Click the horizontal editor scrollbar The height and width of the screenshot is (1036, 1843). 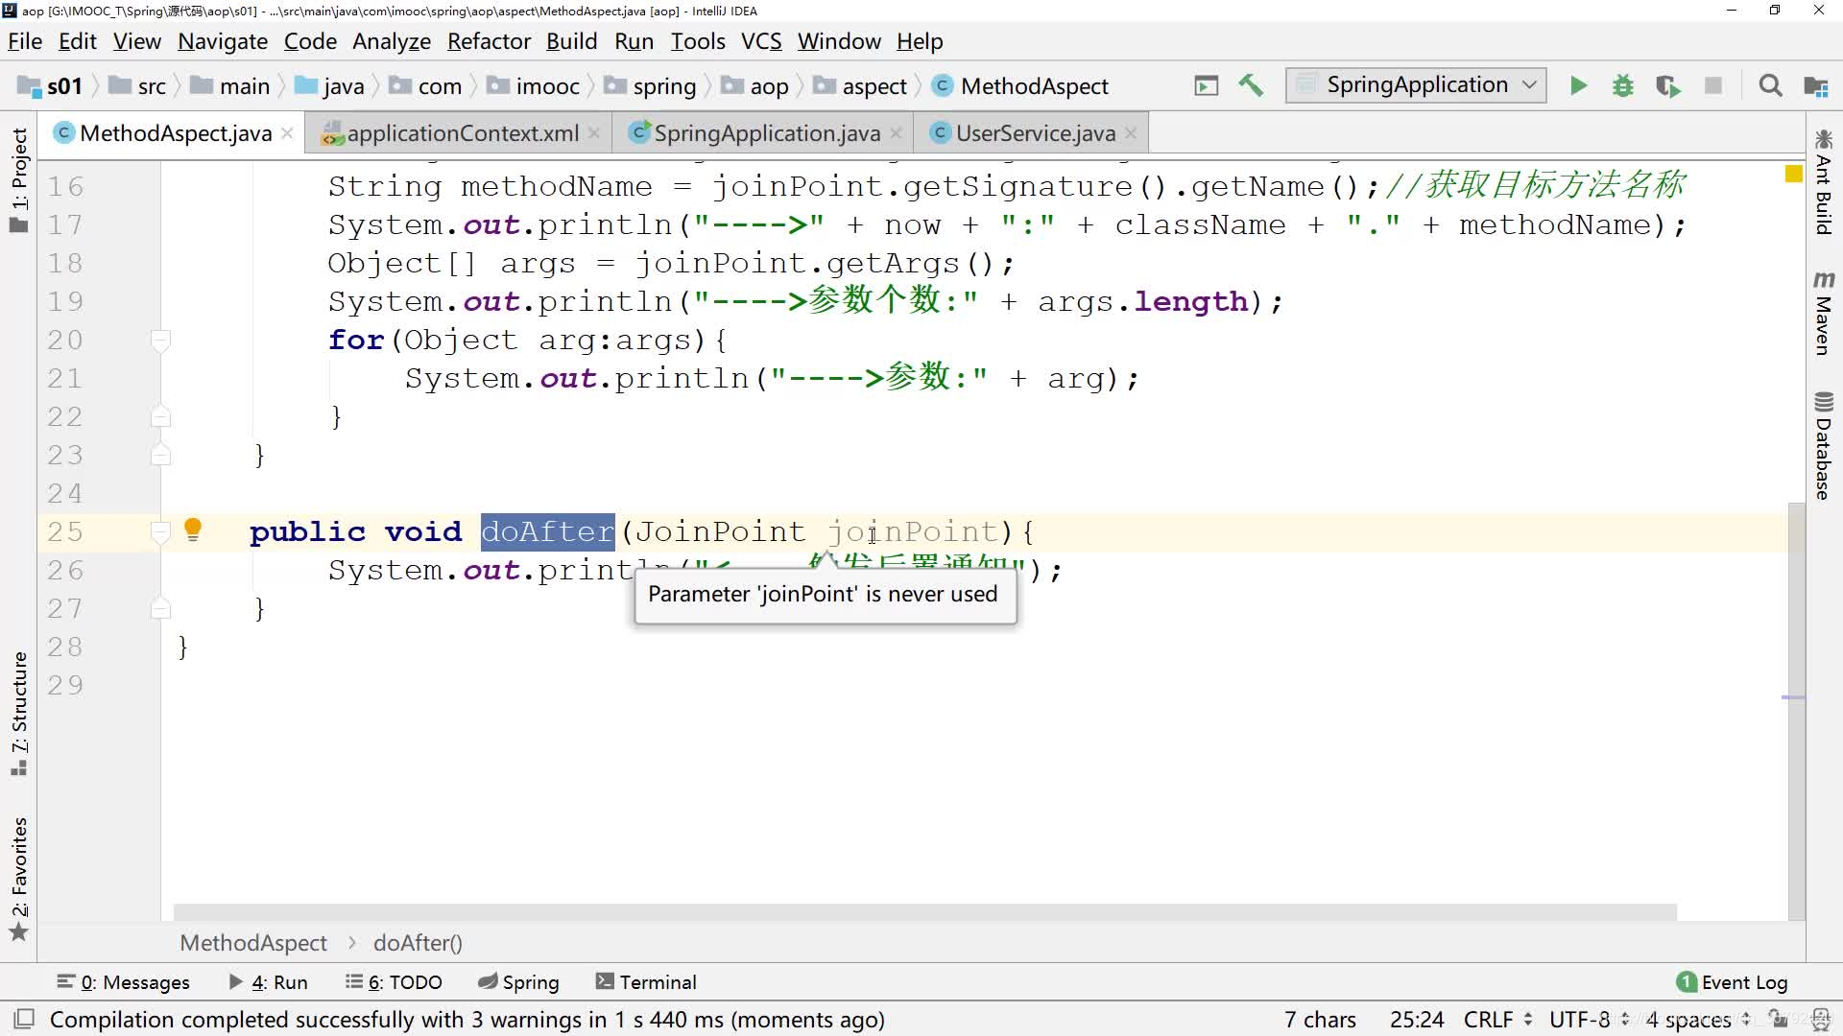(x=924, y=912)
